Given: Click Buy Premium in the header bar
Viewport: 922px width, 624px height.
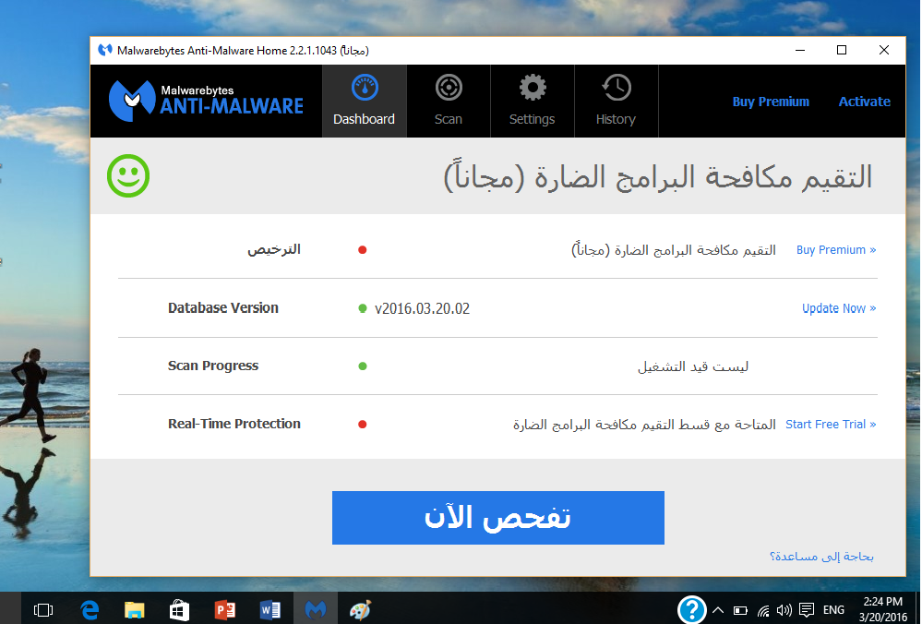Looking at the screenshot, I should coord(771,102).
